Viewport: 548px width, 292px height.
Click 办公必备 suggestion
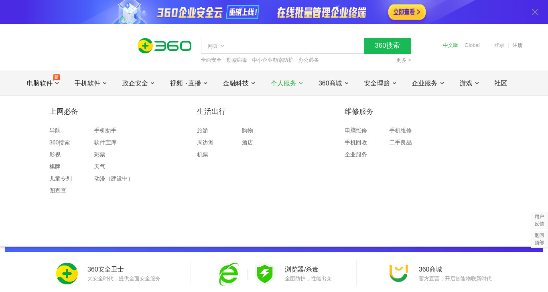coord(309,60)
